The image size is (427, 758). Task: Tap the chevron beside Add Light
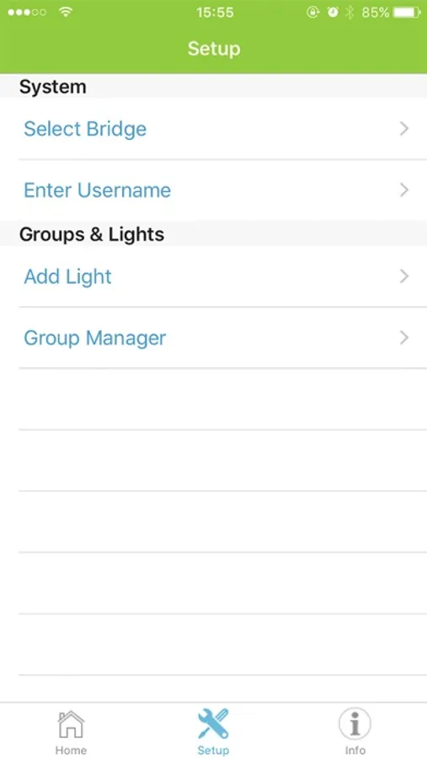(404, 276)
